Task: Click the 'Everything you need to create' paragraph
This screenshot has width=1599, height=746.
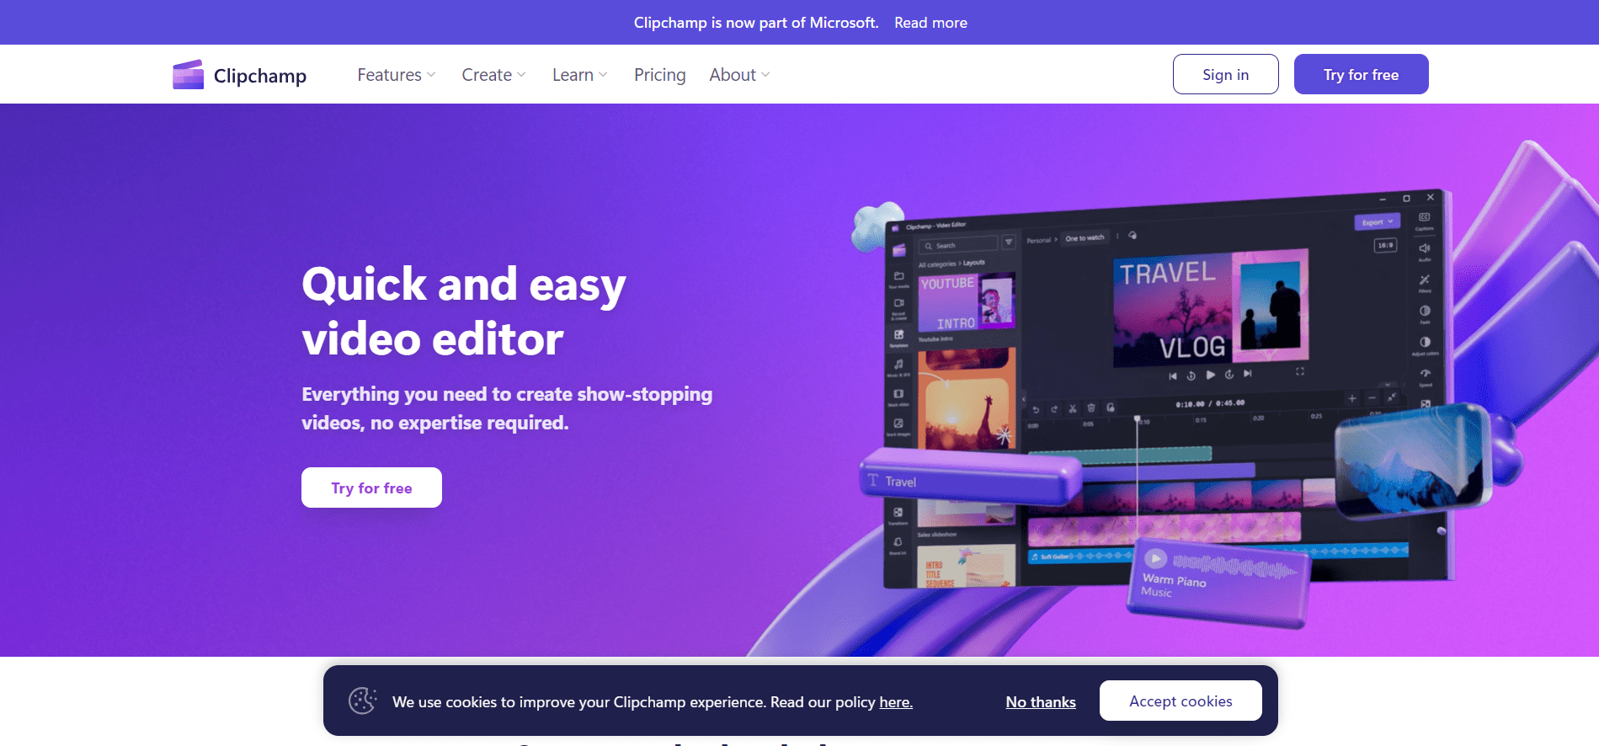Action: [x=507, y=408]
